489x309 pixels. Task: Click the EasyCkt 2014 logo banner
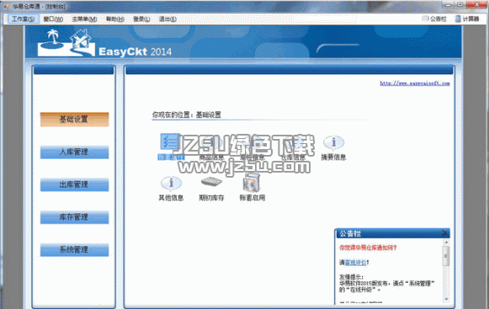pyautogui.click(x=104, y=44)
